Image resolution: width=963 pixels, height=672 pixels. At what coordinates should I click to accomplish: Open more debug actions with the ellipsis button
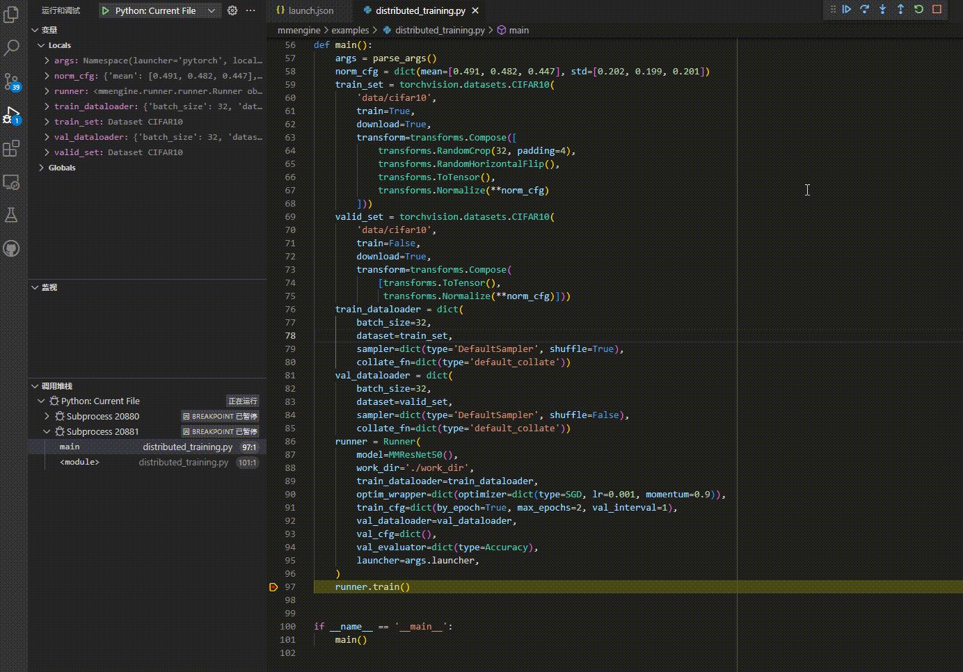tap(249, 10)
